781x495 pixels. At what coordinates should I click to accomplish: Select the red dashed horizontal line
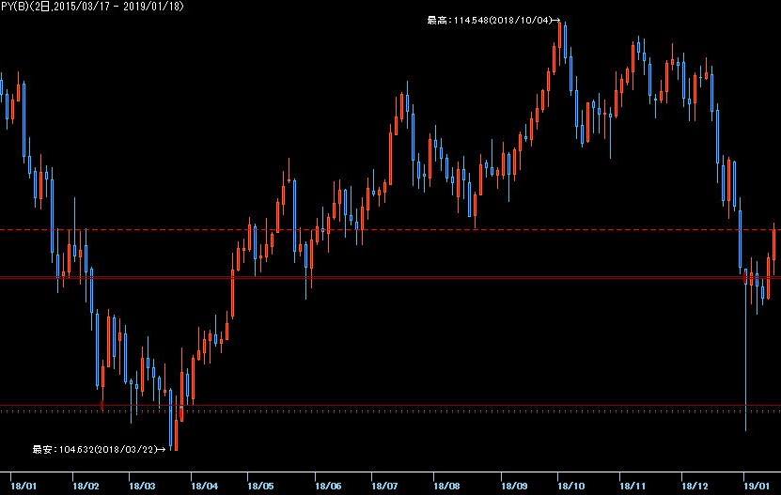391,230
